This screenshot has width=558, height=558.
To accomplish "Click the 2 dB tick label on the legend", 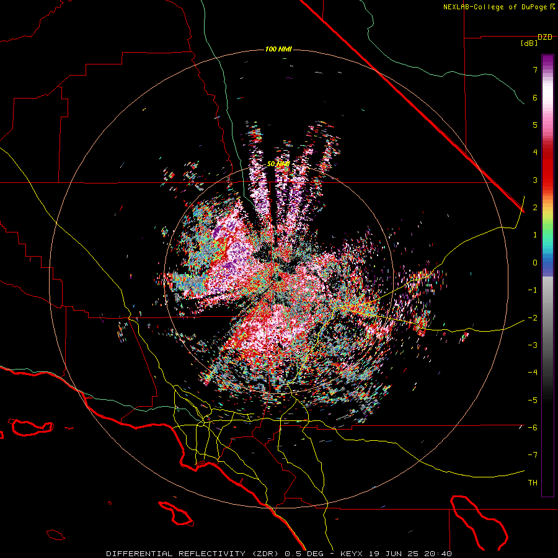I will tap(535, 208).
